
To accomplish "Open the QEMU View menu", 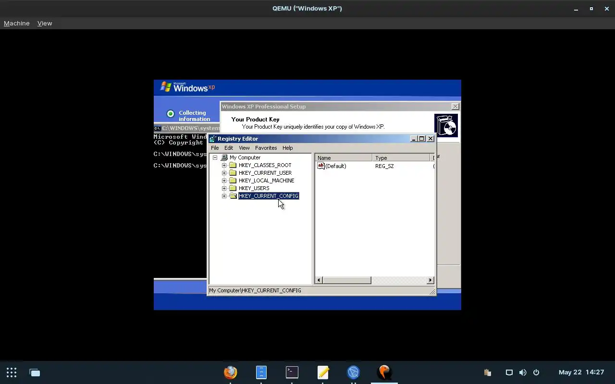I will [45, 23].
